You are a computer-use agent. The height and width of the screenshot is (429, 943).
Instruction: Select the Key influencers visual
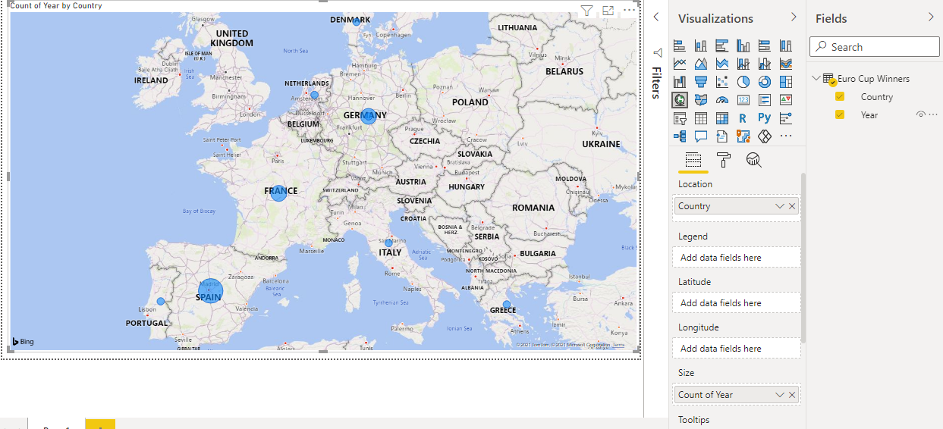point(786,118)
